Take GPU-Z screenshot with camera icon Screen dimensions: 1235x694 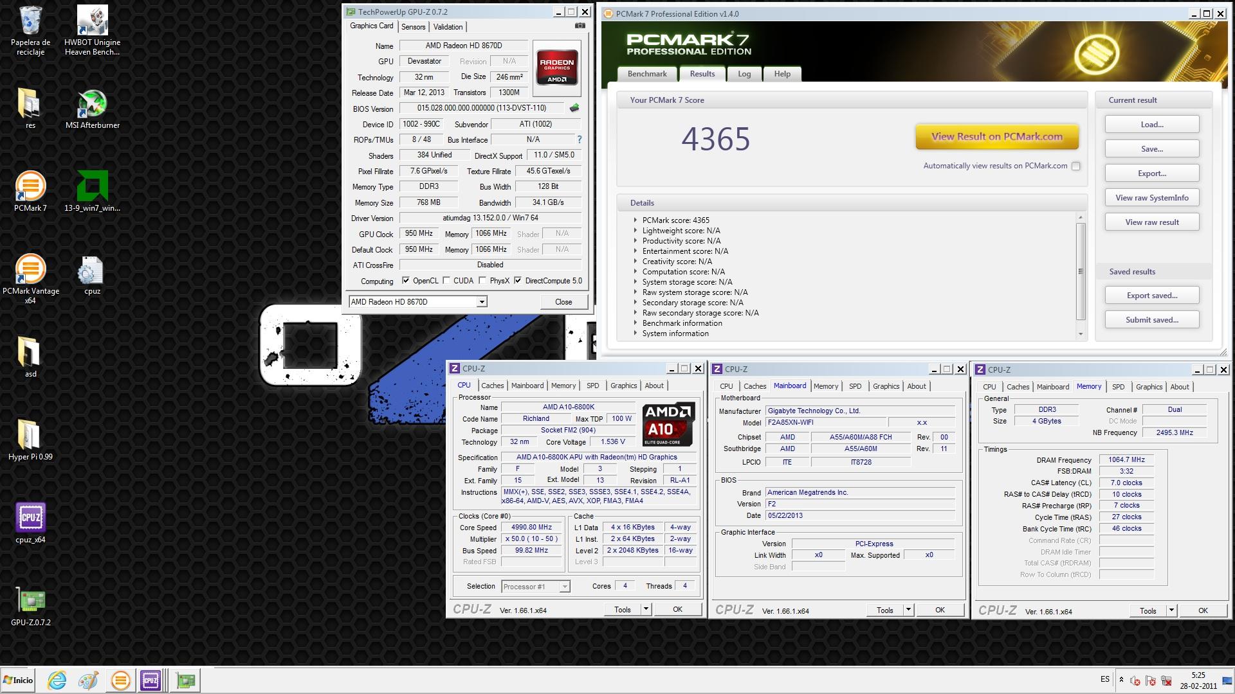(x=580, y=26)
